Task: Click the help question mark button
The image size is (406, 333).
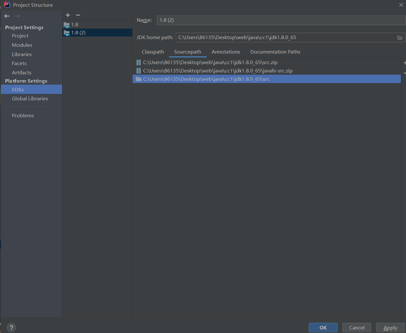Action: pyautogui.click(x=11, y=328)
